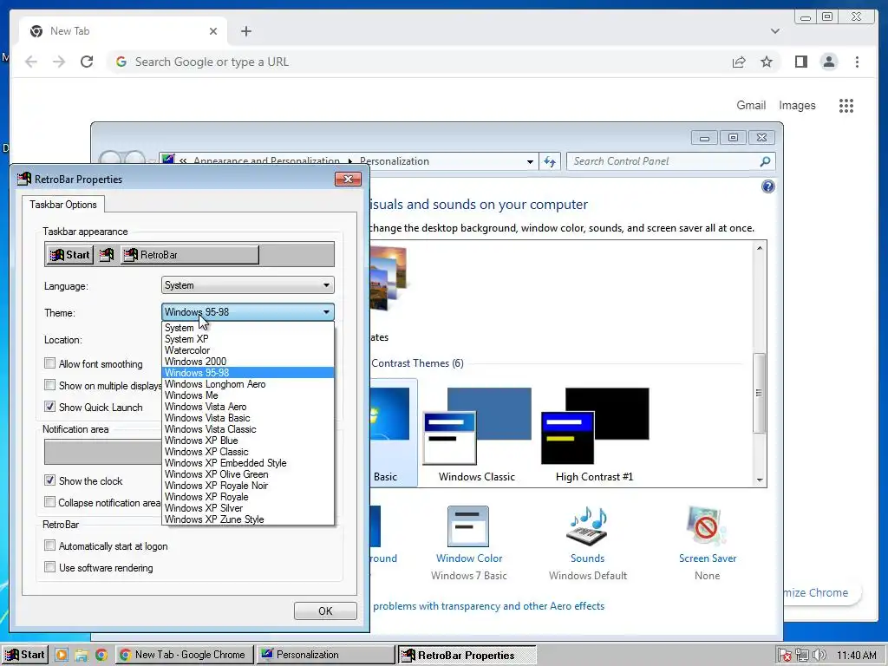
Task: Open Images link
Action: click(797, 105)
